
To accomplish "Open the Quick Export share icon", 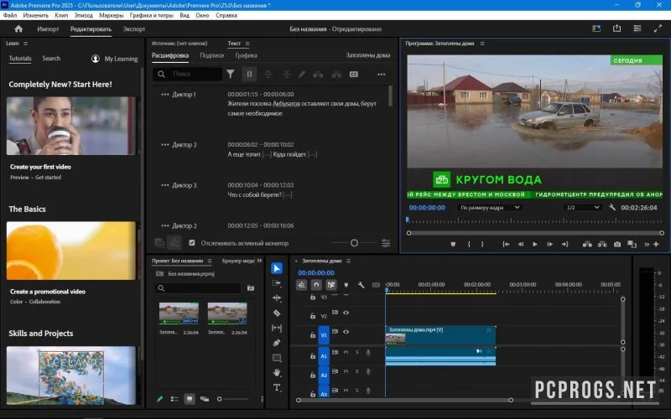I will coord(616,28).
